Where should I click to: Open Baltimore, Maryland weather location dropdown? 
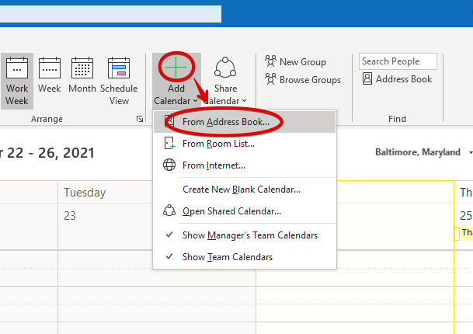pos(468,152)
